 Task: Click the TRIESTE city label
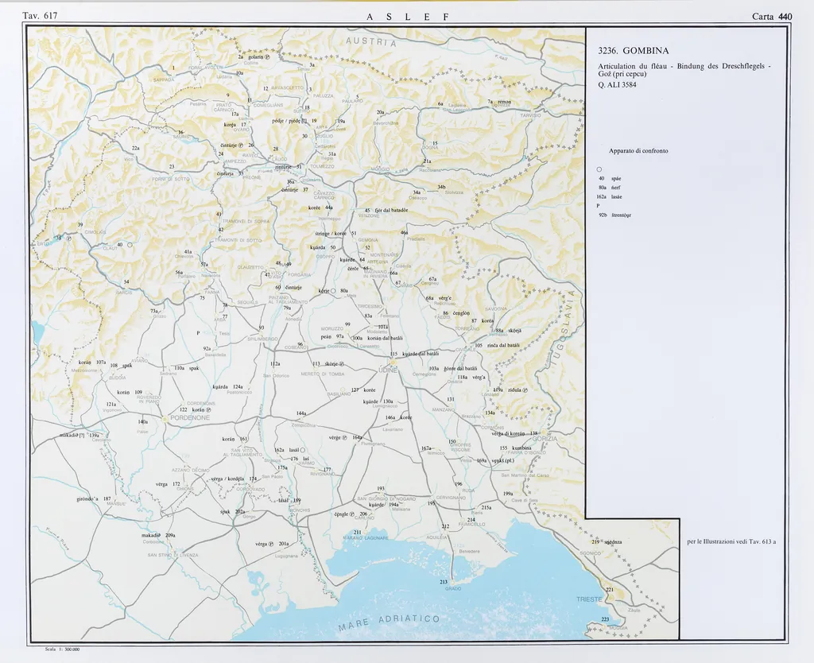589,598
